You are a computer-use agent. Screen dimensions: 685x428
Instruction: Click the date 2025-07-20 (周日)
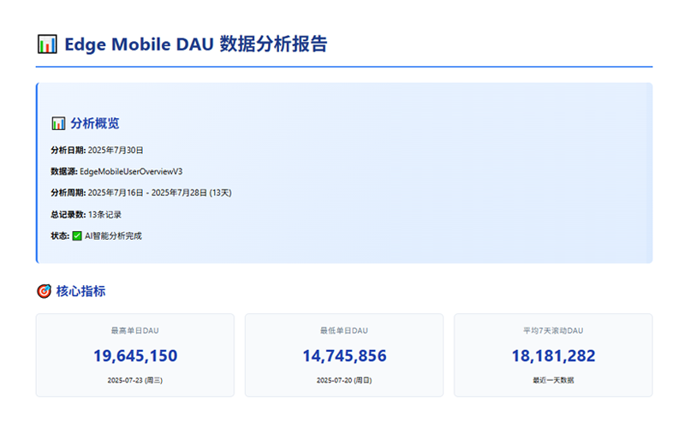click(x=344, y=380)
